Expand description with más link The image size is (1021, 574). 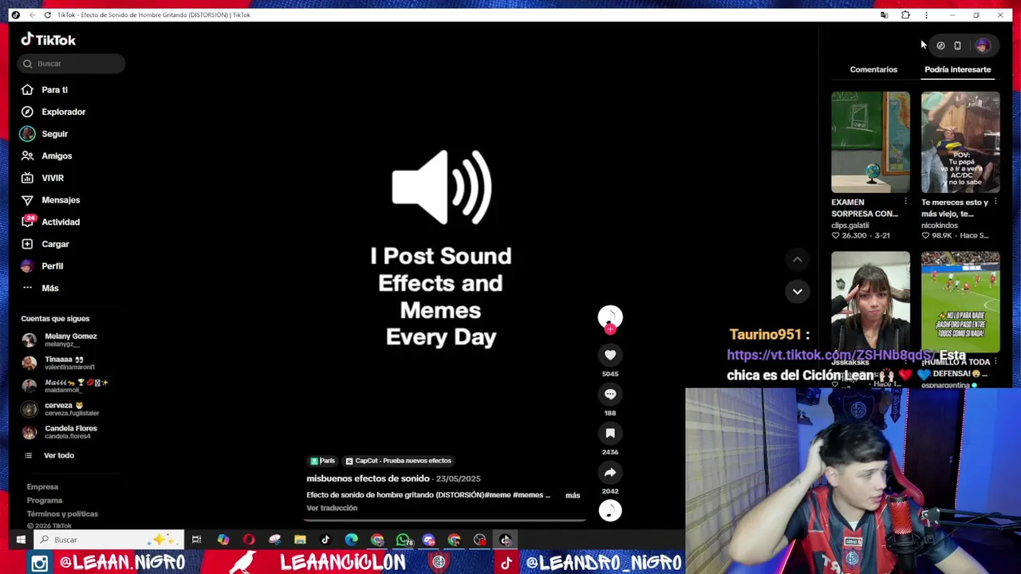(x=573, y=495)
